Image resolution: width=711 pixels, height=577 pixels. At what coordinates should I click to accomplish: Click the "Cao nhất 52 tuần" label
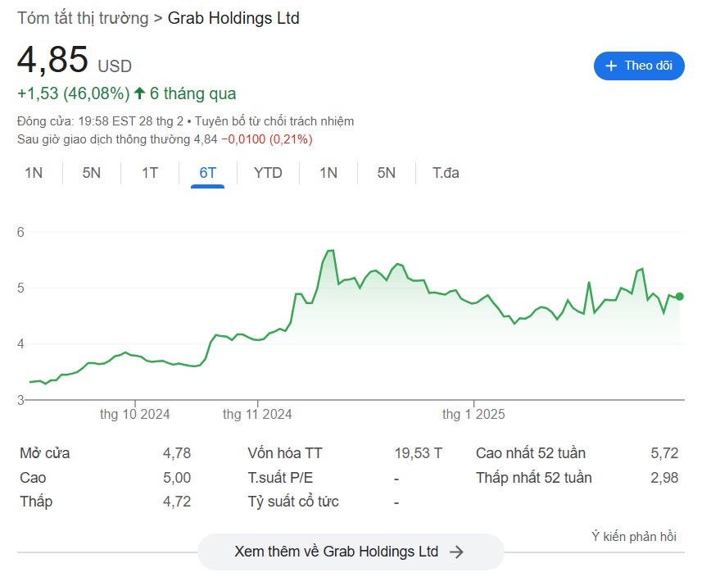(531, 453)
